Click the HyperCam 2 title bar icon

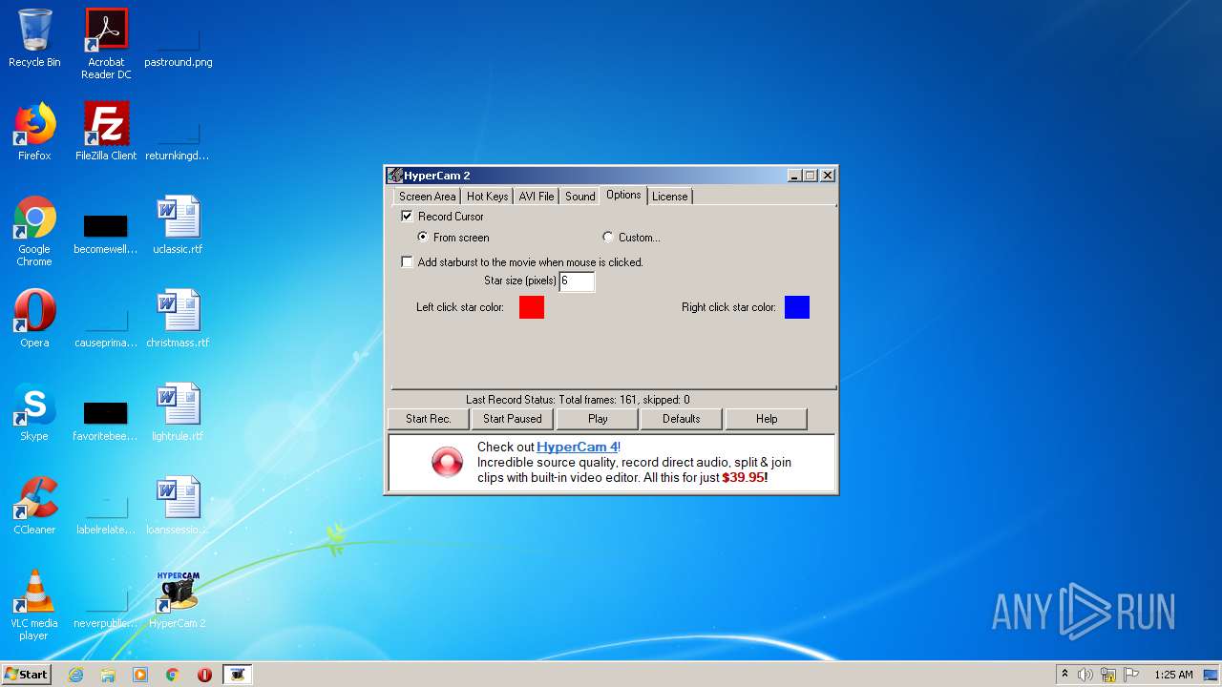click(x=395, y=176)
